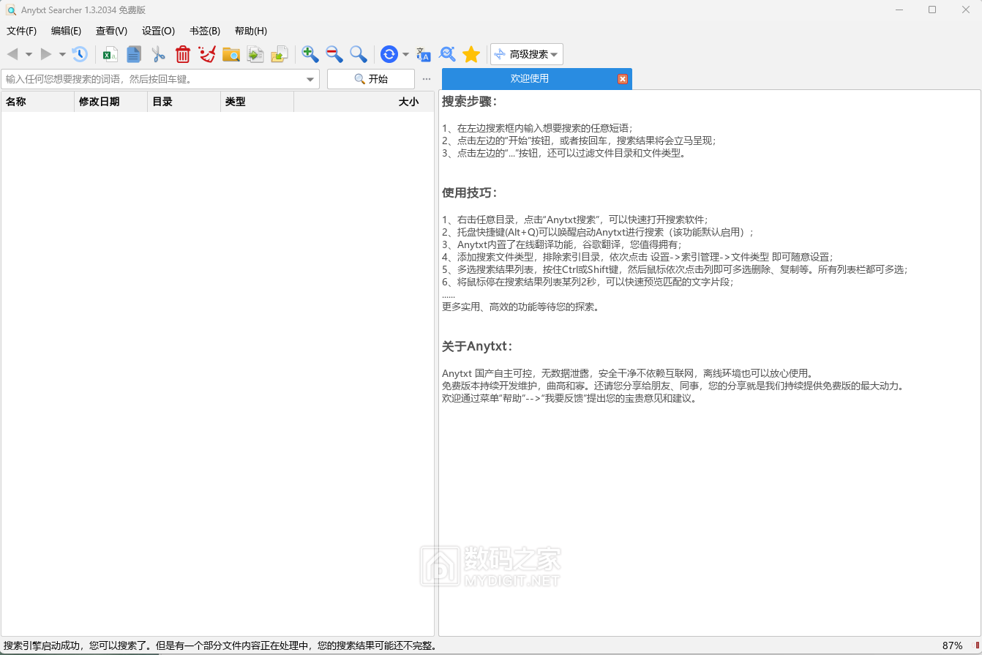Image resolution: width=982 pixels, height=655 pixels.
Task: Open the folder search icon
Action: tap(231, 54)
